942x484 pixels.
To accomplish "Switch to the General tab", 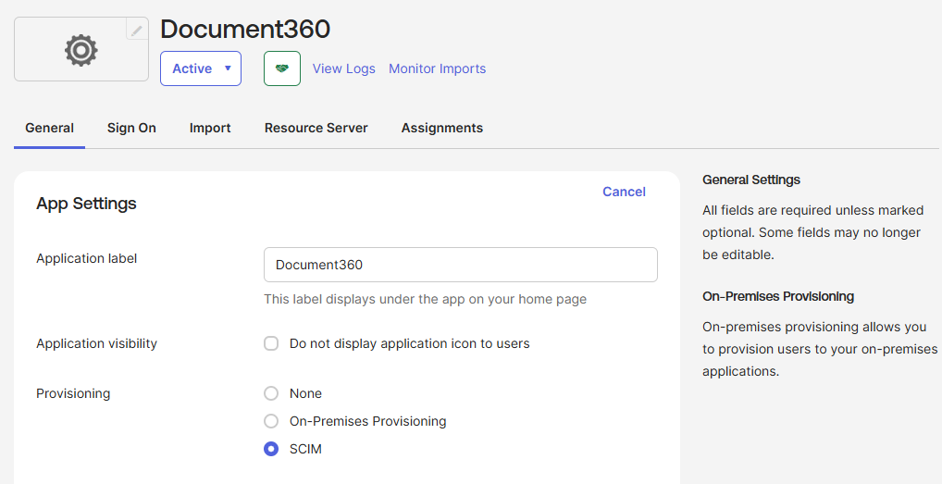I will (x=49, y=128).
